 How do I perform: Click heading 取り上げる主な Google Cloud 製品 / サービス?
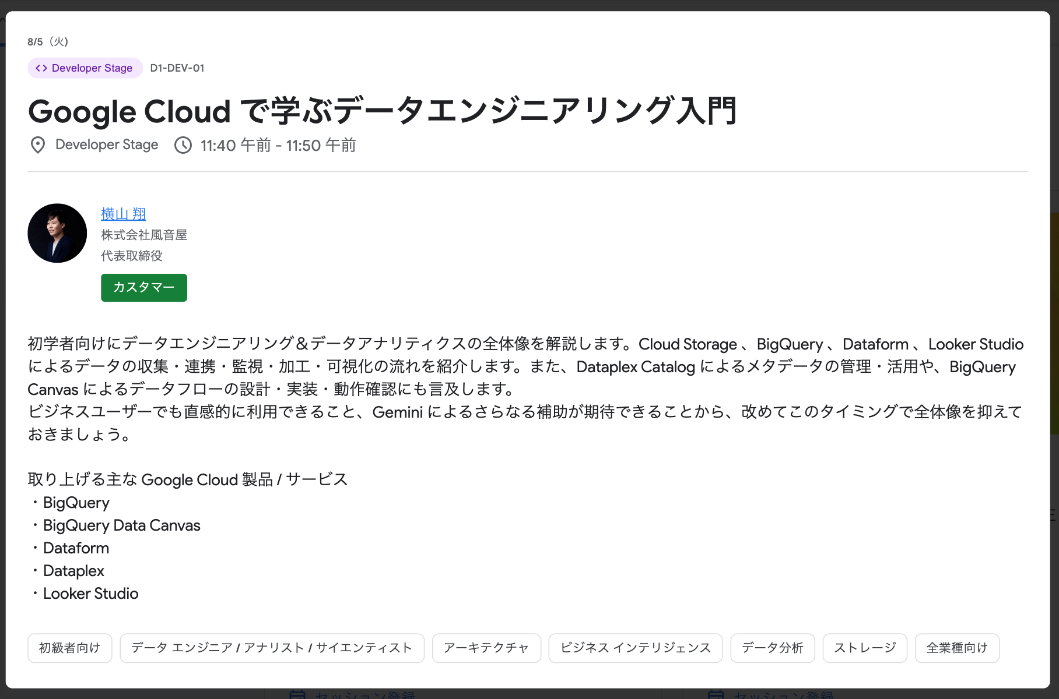(188, 479)
